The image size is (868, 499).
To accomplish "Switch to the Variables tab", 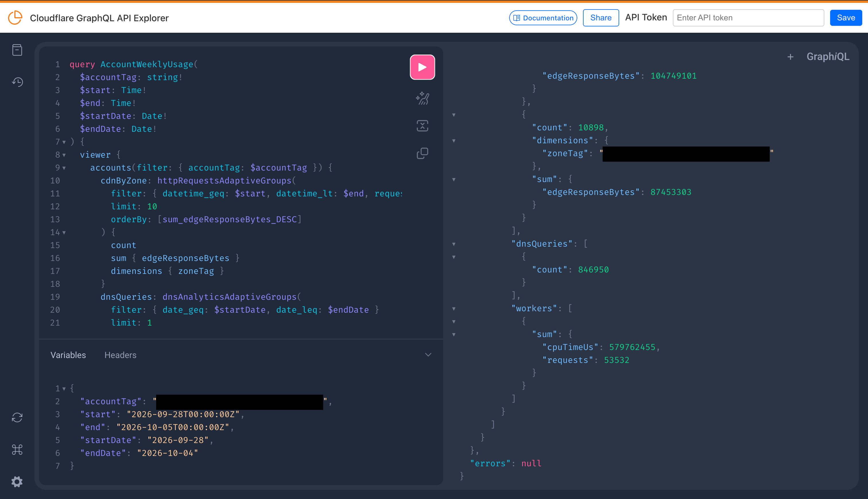I will pos(68,355).
